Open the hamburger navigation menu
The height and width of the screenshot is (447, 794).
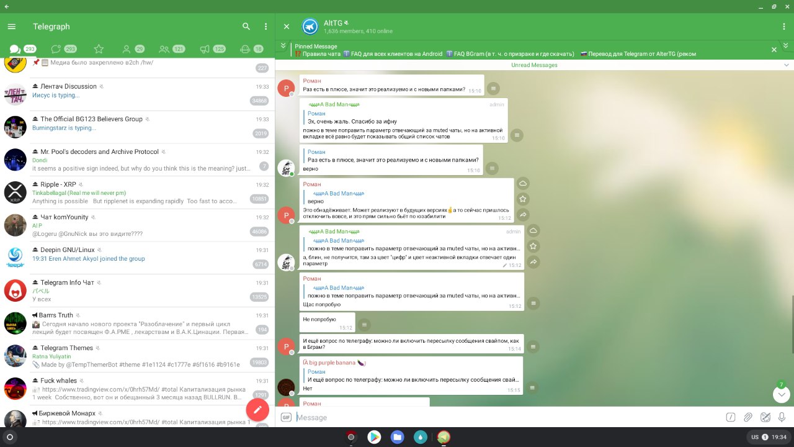pyautogui.click(x=11, y=27)
